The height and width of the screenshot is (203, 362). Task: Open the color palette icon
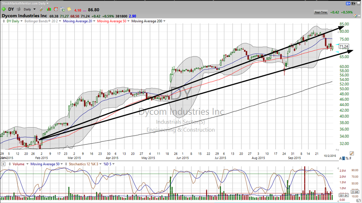tap(355, 16)
